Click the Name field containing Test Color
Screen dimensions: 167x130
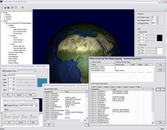click(21, 75)
